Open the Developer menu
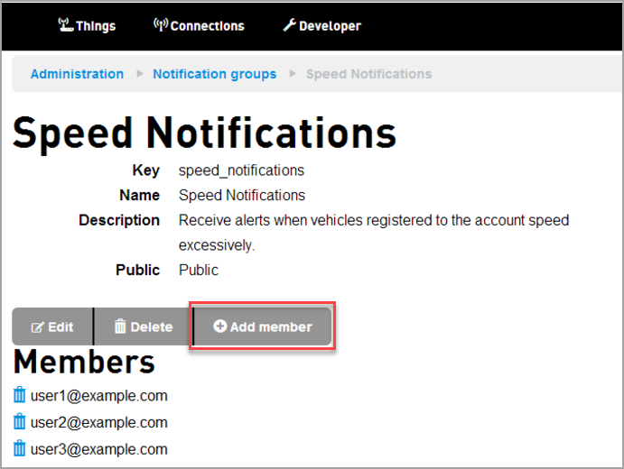Image resolution: width=624 pixels, height=469 pixels. tap(321, 25)
